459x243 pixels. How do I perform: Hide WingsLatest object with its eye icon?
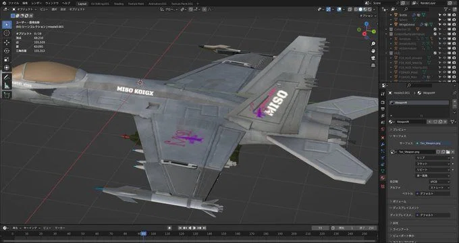tap(445, 24)
